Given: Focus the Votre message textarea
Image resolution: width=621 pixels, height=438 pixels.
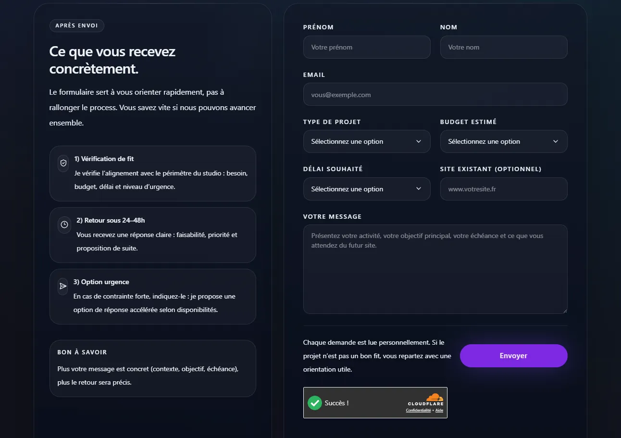Looking at the screenshot, I should pos(435,274).
